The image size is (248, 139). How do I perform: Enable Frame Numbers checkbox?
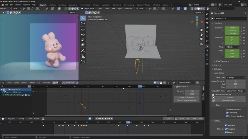tap(227, 109)
